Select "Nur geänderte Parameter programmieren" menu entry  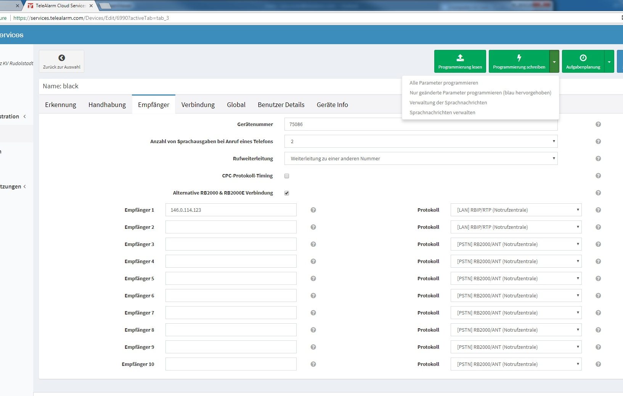coord(480,93)
